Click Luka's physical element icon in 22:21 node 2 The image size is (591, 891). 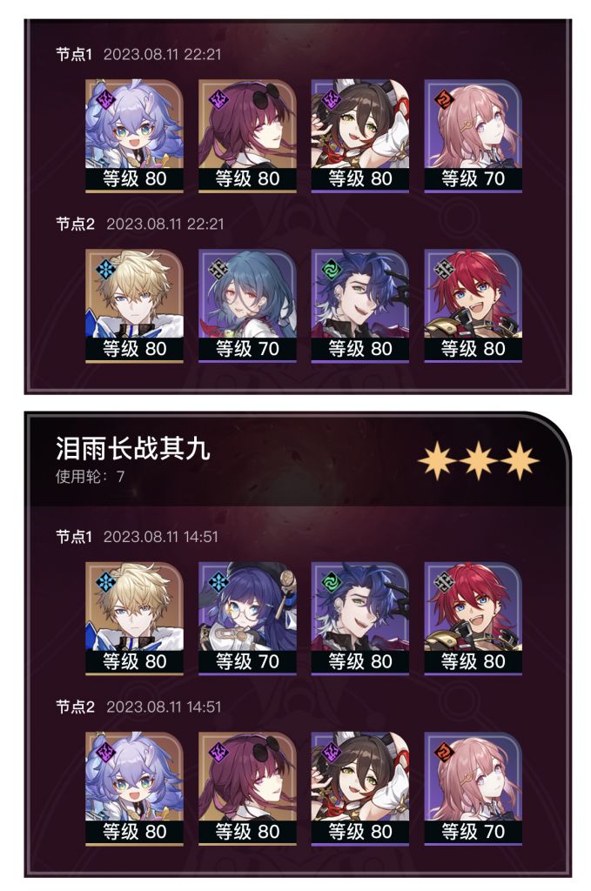(x=445, y=270)
